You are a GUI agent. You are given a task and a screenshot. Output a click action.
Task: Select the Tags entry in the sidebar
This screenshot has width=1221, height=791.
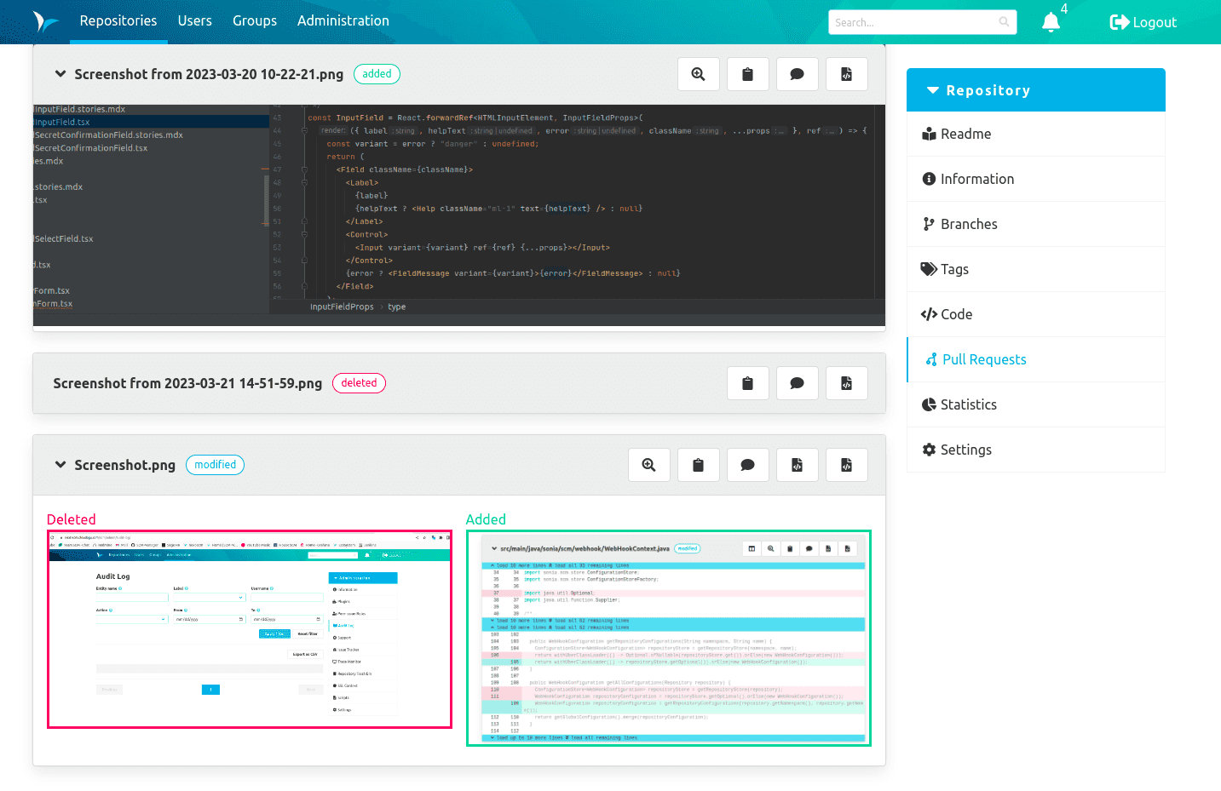[953, 269]
